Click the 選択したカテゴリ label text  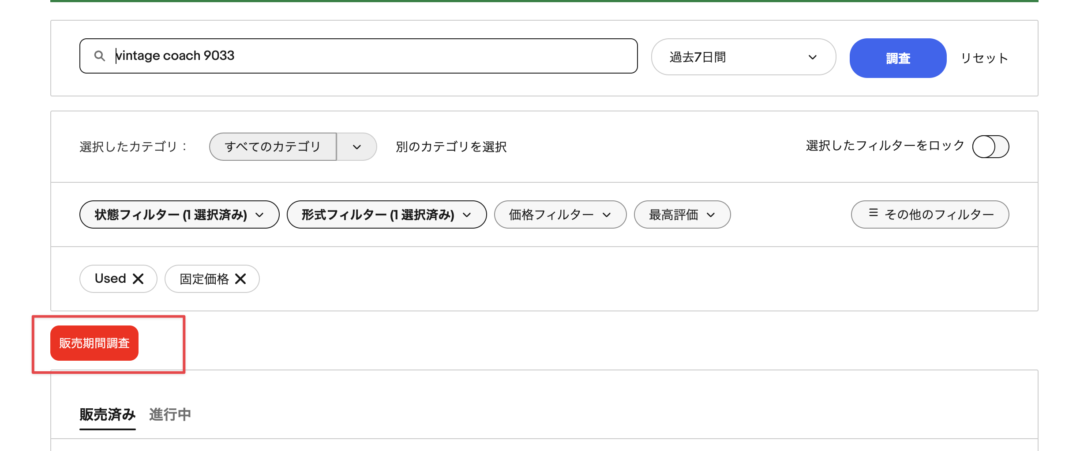[x=133, y=147]
